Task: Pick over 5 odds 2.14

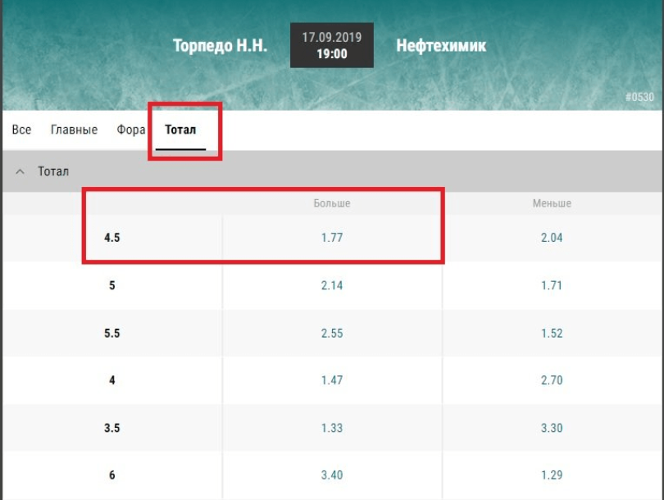Action: pyautogui.click(x=332, y=285)
